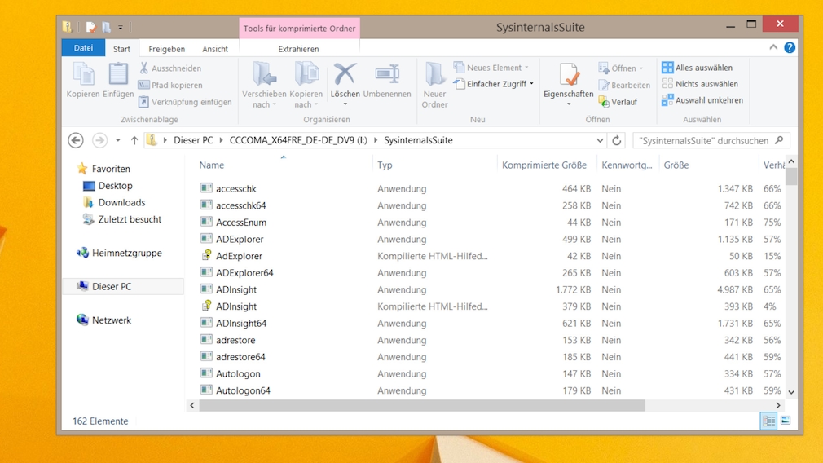Switch to the Extrahieren tab
The image size is (823, 463).
299,49
